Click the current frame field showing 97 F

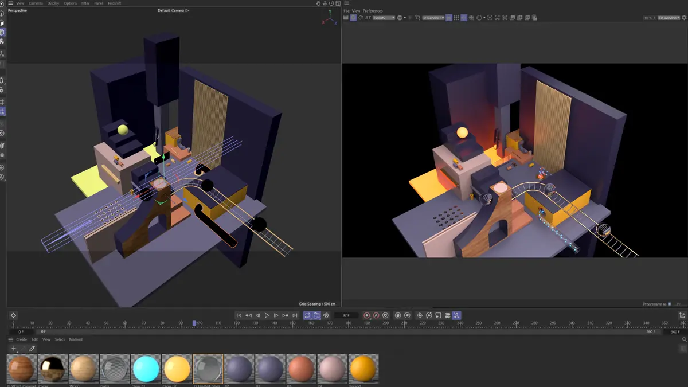click(x=346, y=315)
